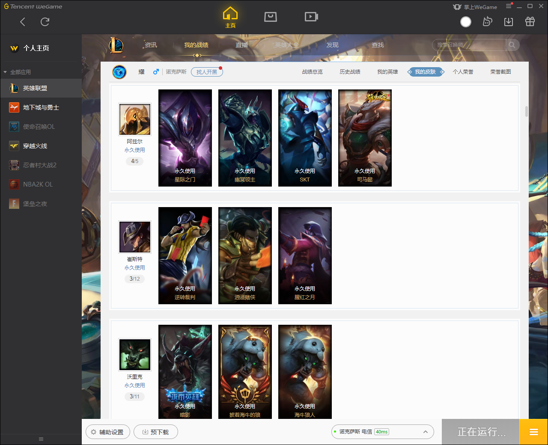Select 使命召唤OL in the sidebar
The image size is (548, 445).
point(41,127)
